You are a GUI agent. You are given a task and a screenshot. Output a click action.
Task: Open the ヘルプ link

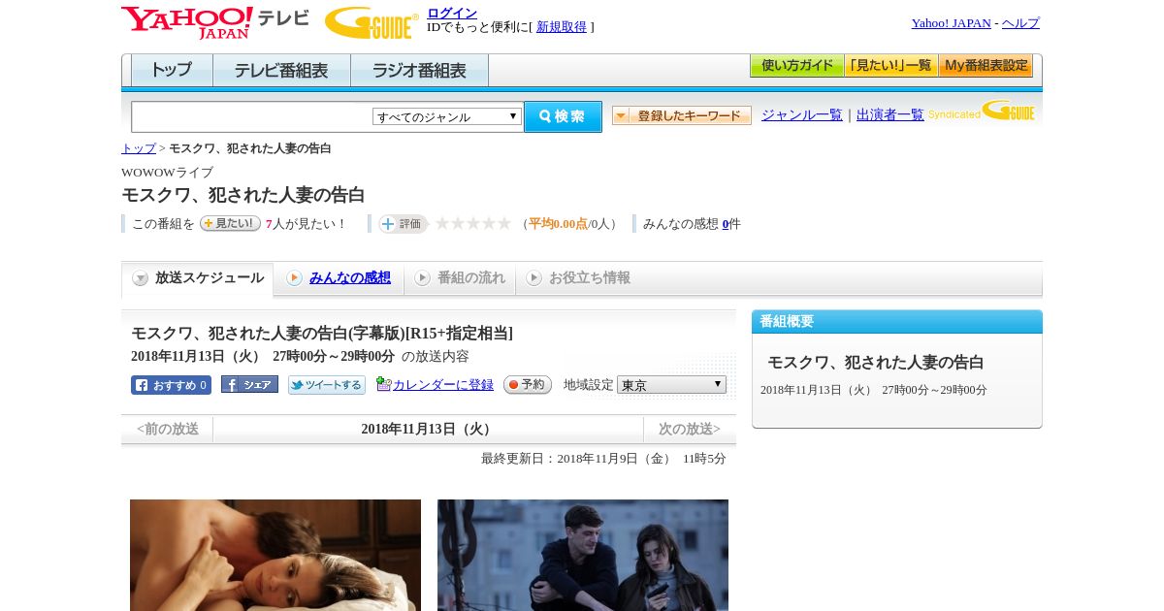coord(1020,23)
